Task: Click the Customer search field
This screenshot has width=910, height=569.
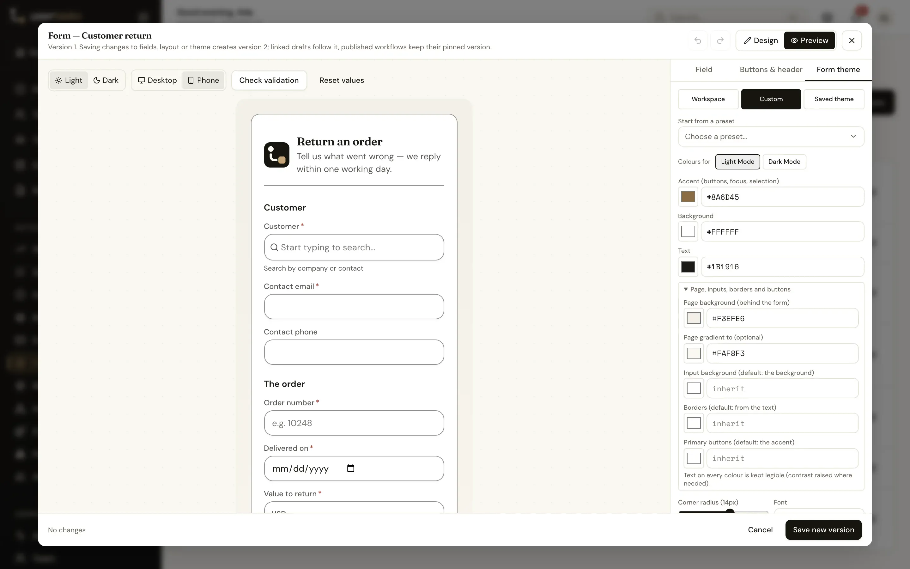Action: pyautogui.click(x=354, y=247)
